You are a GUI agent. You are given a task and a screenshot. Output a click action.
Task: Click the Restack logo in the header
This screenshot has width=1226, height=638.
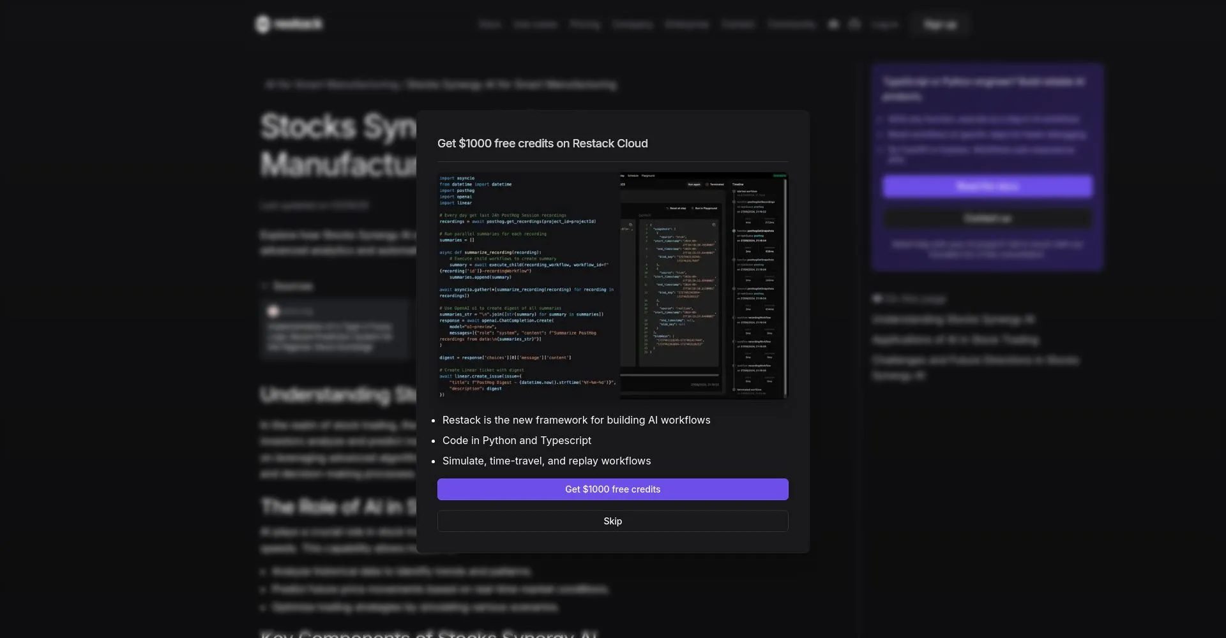click(289, 24)
